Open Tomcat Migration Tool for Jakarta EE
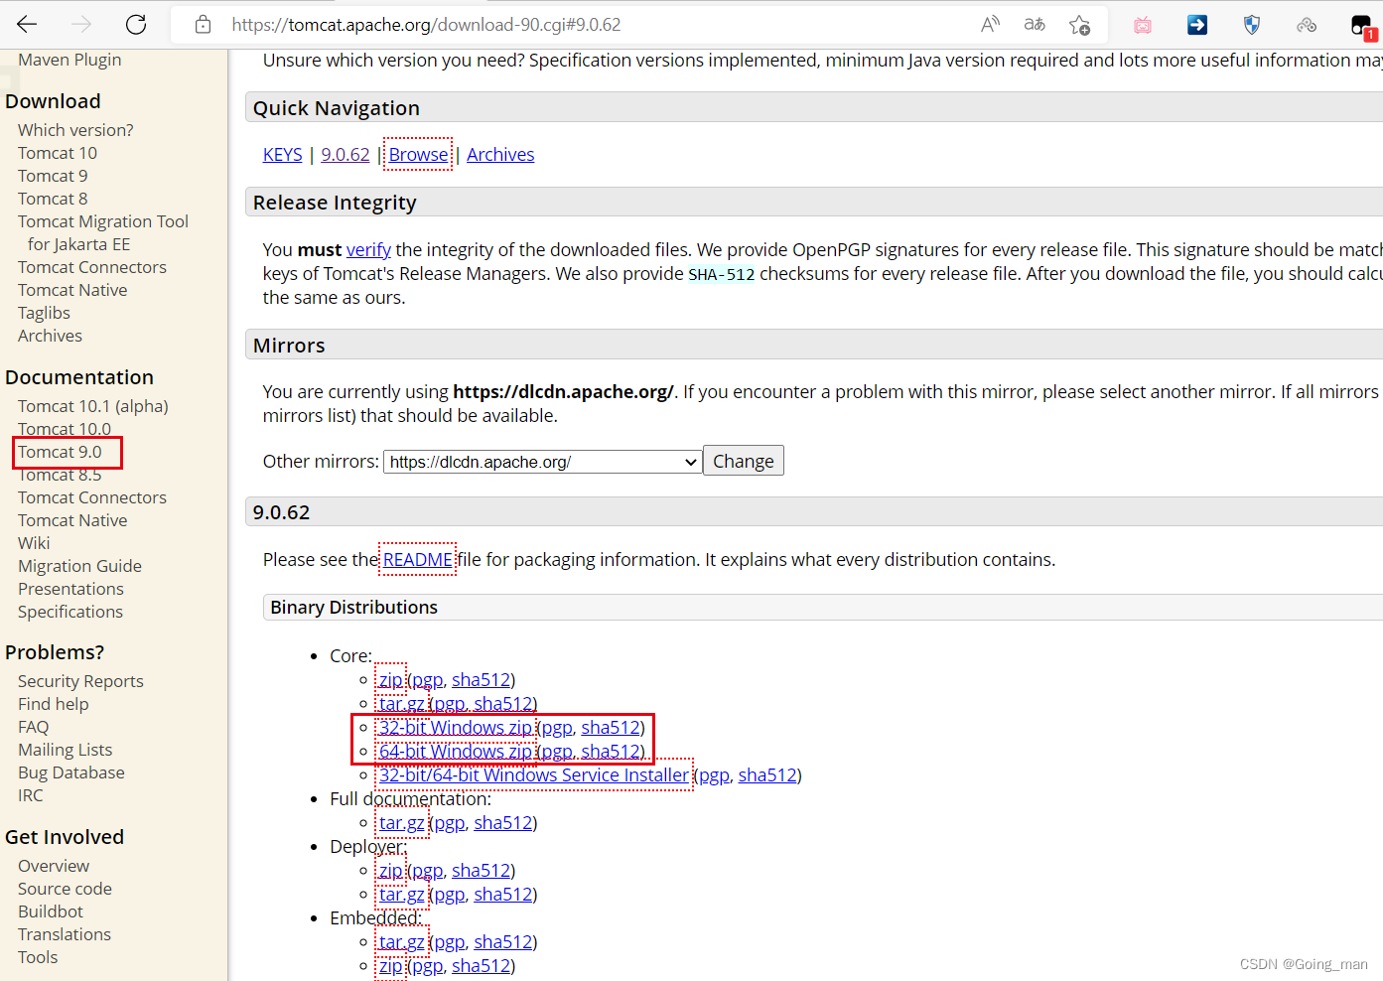Screen dimensions: 1383x981 pyautogui.click(x=103, y=232)
